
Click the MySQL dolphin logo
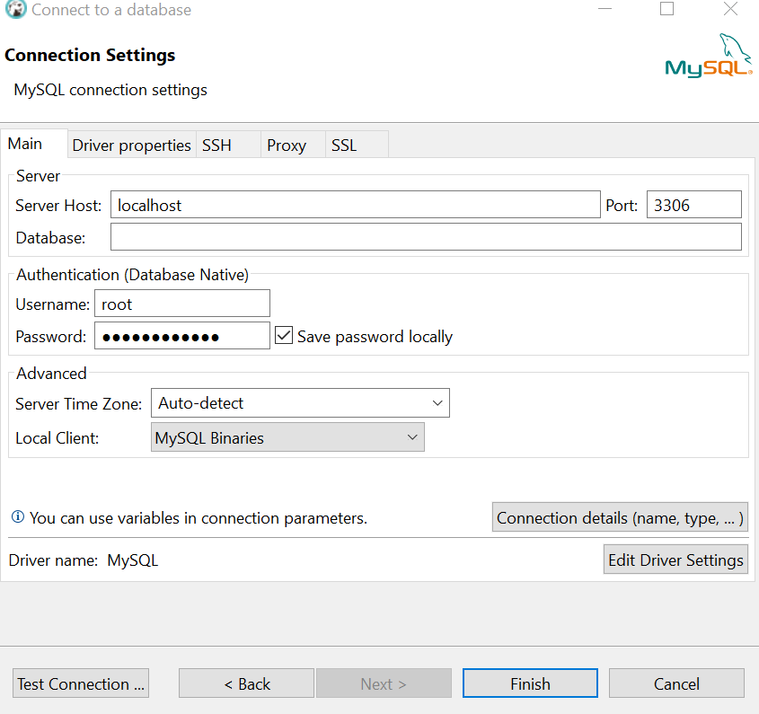(x=709, y=56)
